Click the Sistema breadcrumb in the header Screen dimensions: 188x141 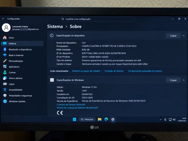pyautogui.click(x=55, y=26)
